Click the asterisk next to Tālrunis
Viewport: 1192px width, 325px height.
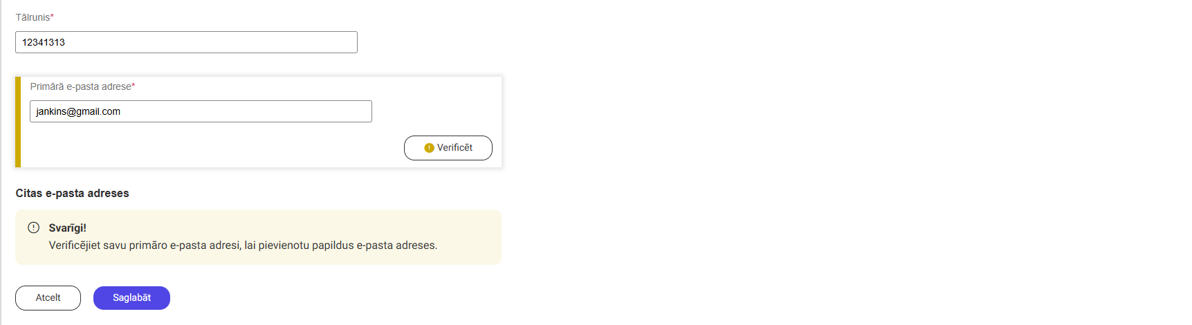point(52,17)
